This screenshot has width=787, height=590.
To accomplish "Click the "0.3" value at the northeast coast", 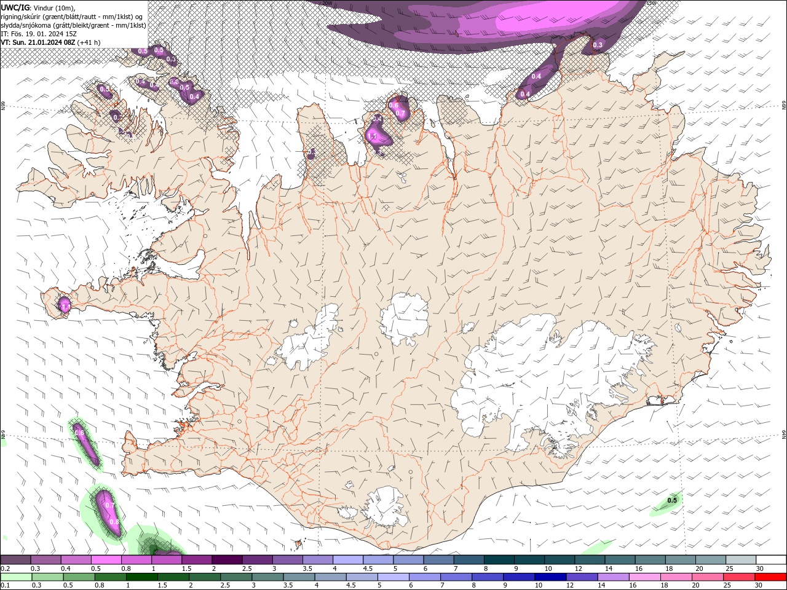I will pos(598,45).
